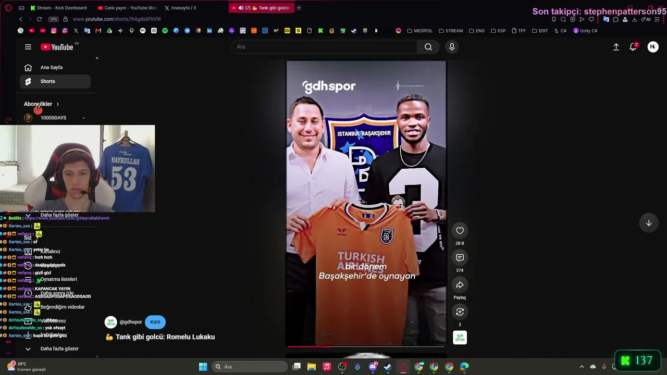Open the 10000DAYS subscription channel
Viewport: 667px width, 375px height.
tap(54, 118)
